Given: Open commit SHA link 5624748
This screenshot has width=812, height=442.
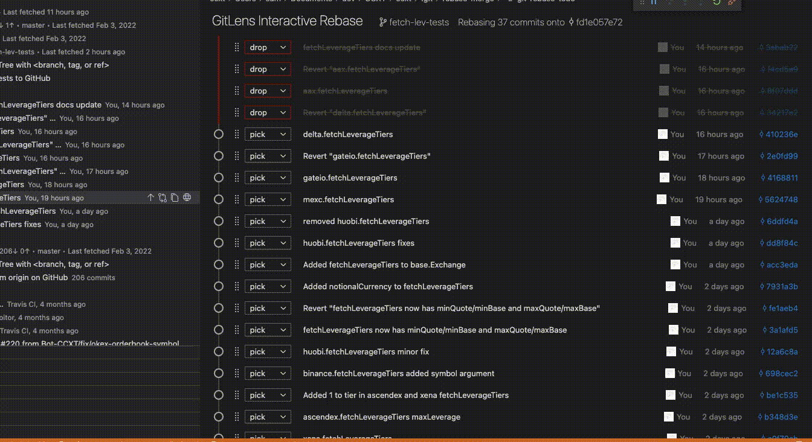Looking at the screenshot, I should coord(778,199).
